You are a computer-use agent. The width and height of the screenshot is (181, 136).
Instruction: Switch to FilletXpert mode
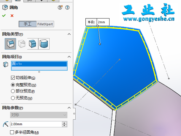point(45,24)
